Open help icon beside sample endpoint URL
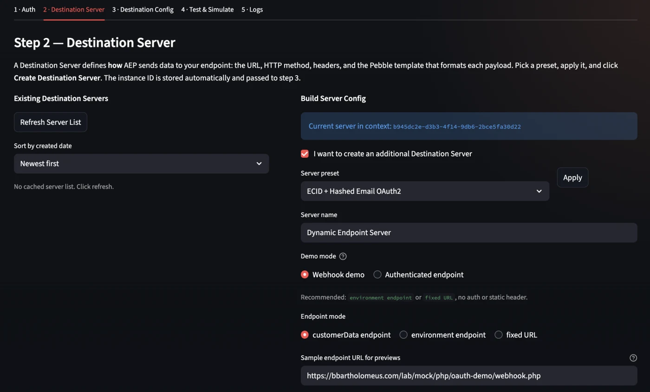650x392 pixels. pos(633,358)
